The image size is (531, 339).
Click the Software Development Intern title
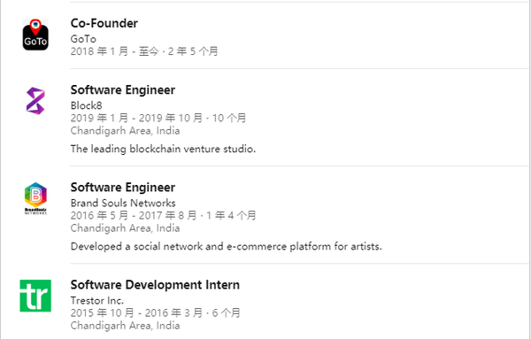155,285
